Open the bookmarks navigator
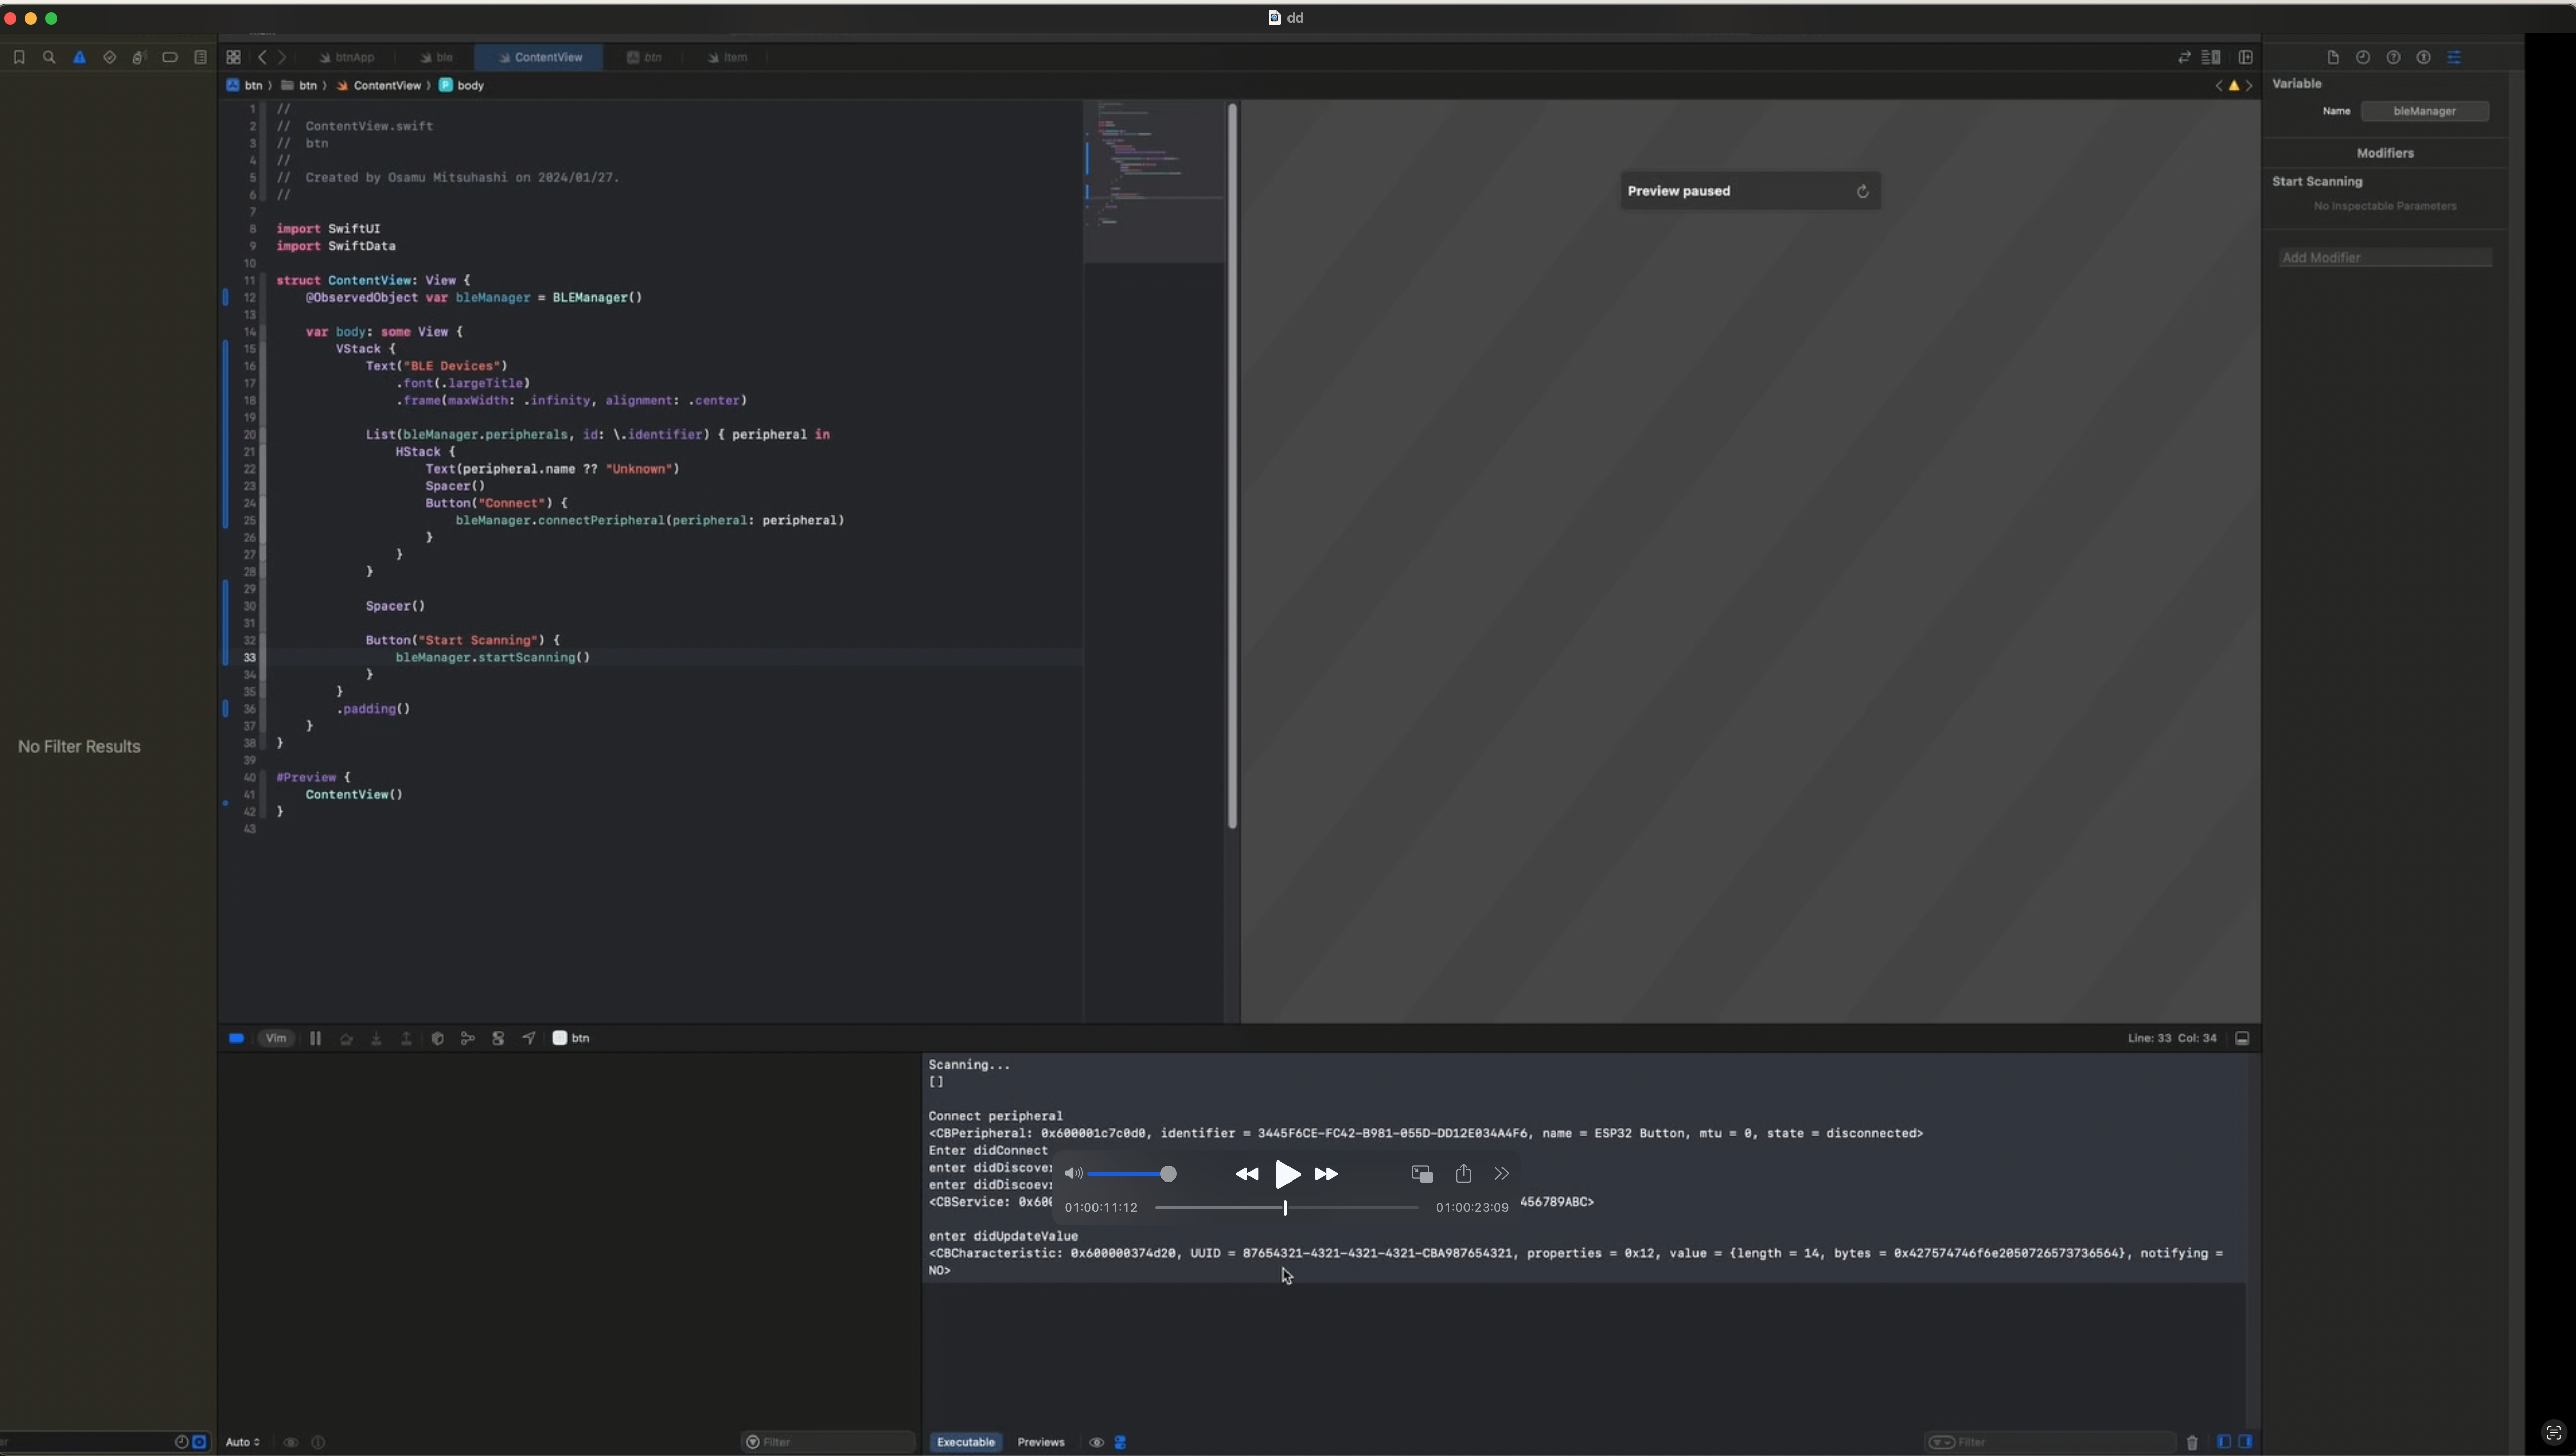The width and height of the screenshot is (2576, 1456). pyautogui.click(x=20, y=57)
